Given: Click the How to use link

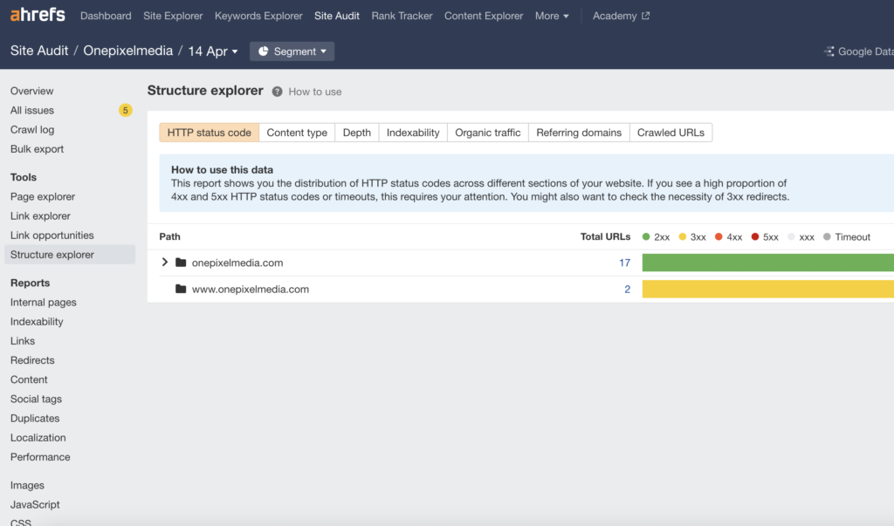Looking at the screenshot, I should click(314, 92).
